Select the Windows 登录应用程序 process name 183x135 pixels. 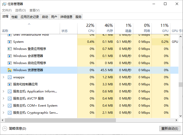(x=30, y=49)
